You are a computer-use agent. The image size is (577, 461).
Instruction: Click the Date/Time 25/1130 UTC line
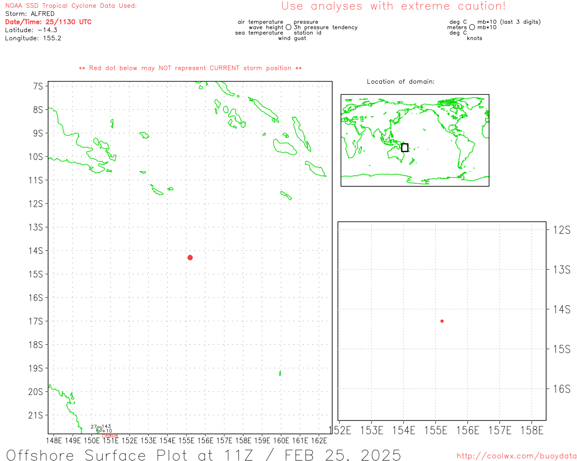(x=48, y=22)
